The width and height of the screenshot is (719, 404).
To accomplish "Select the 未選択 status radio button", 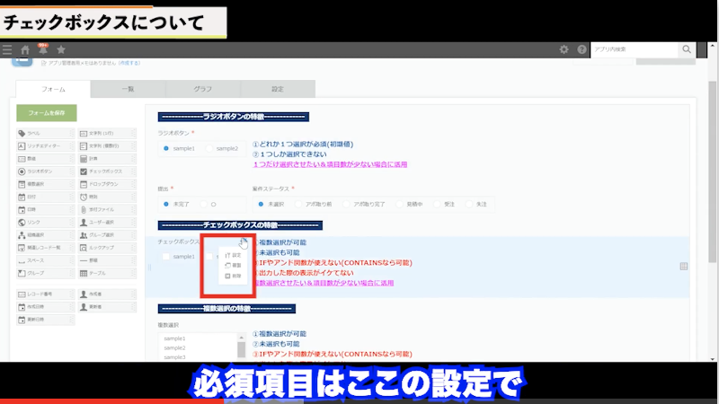I will pos(260,204).
